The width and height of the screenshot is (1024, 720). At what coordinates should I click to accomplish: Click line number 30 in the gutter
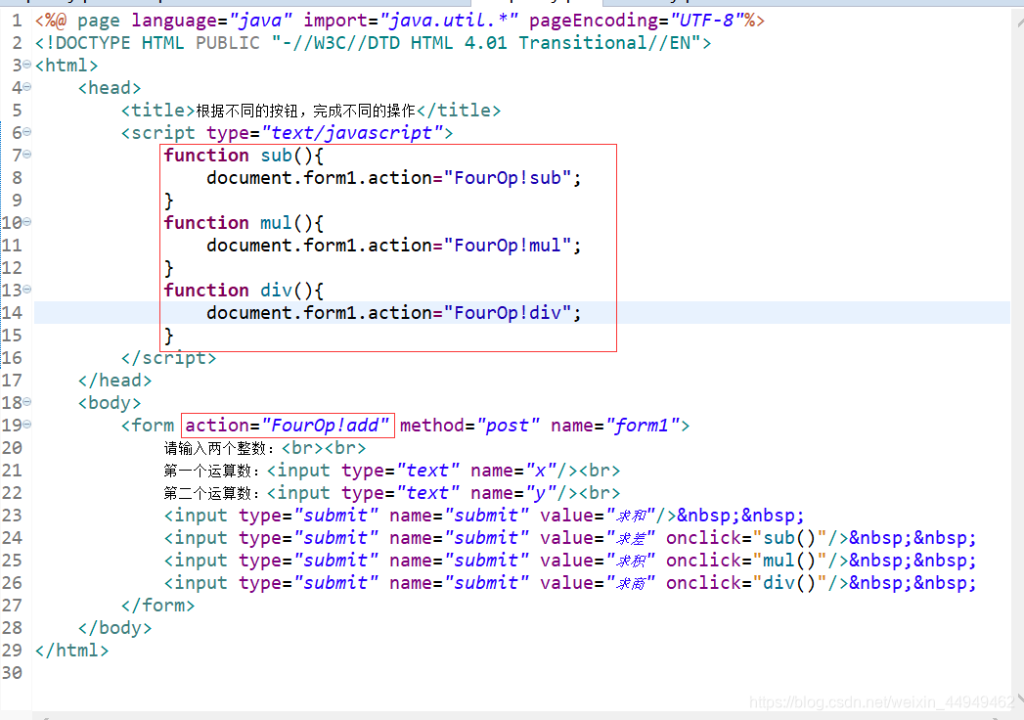[12, 673]
